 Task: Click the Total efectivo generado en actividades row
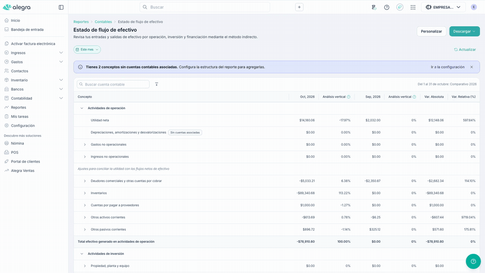pyautogui.click(x=276, y=242)
